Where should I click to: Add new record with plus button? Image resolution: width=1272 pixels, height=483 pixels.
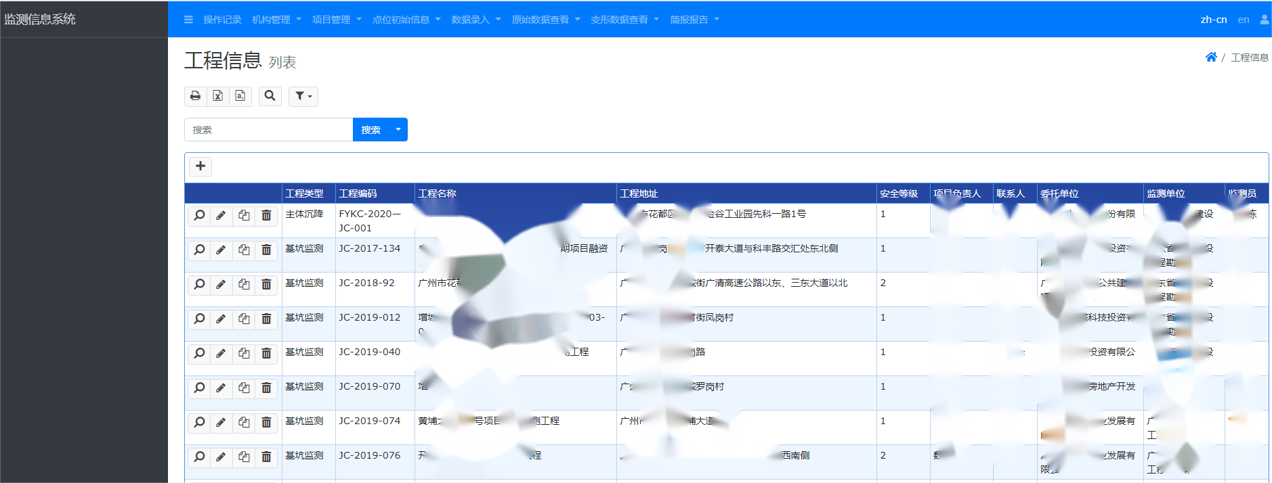(x=200, y=166)
